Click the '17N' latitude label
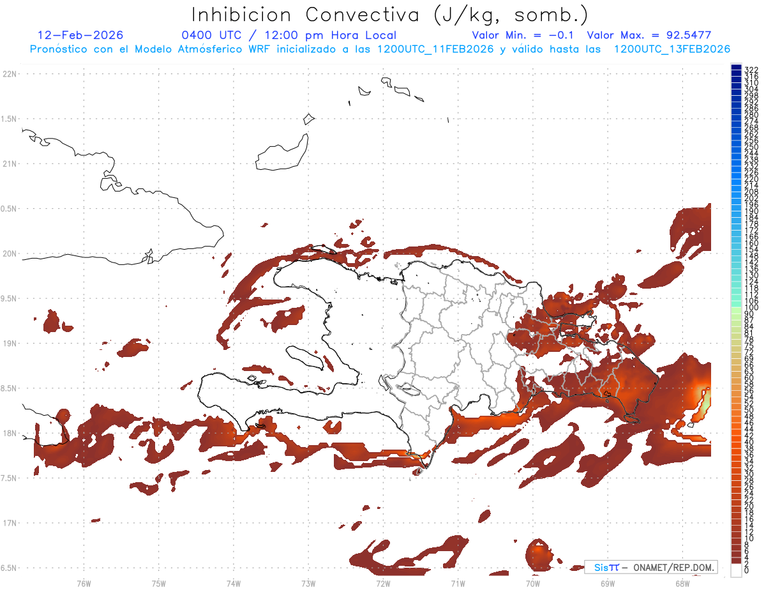 coord(10,523)
